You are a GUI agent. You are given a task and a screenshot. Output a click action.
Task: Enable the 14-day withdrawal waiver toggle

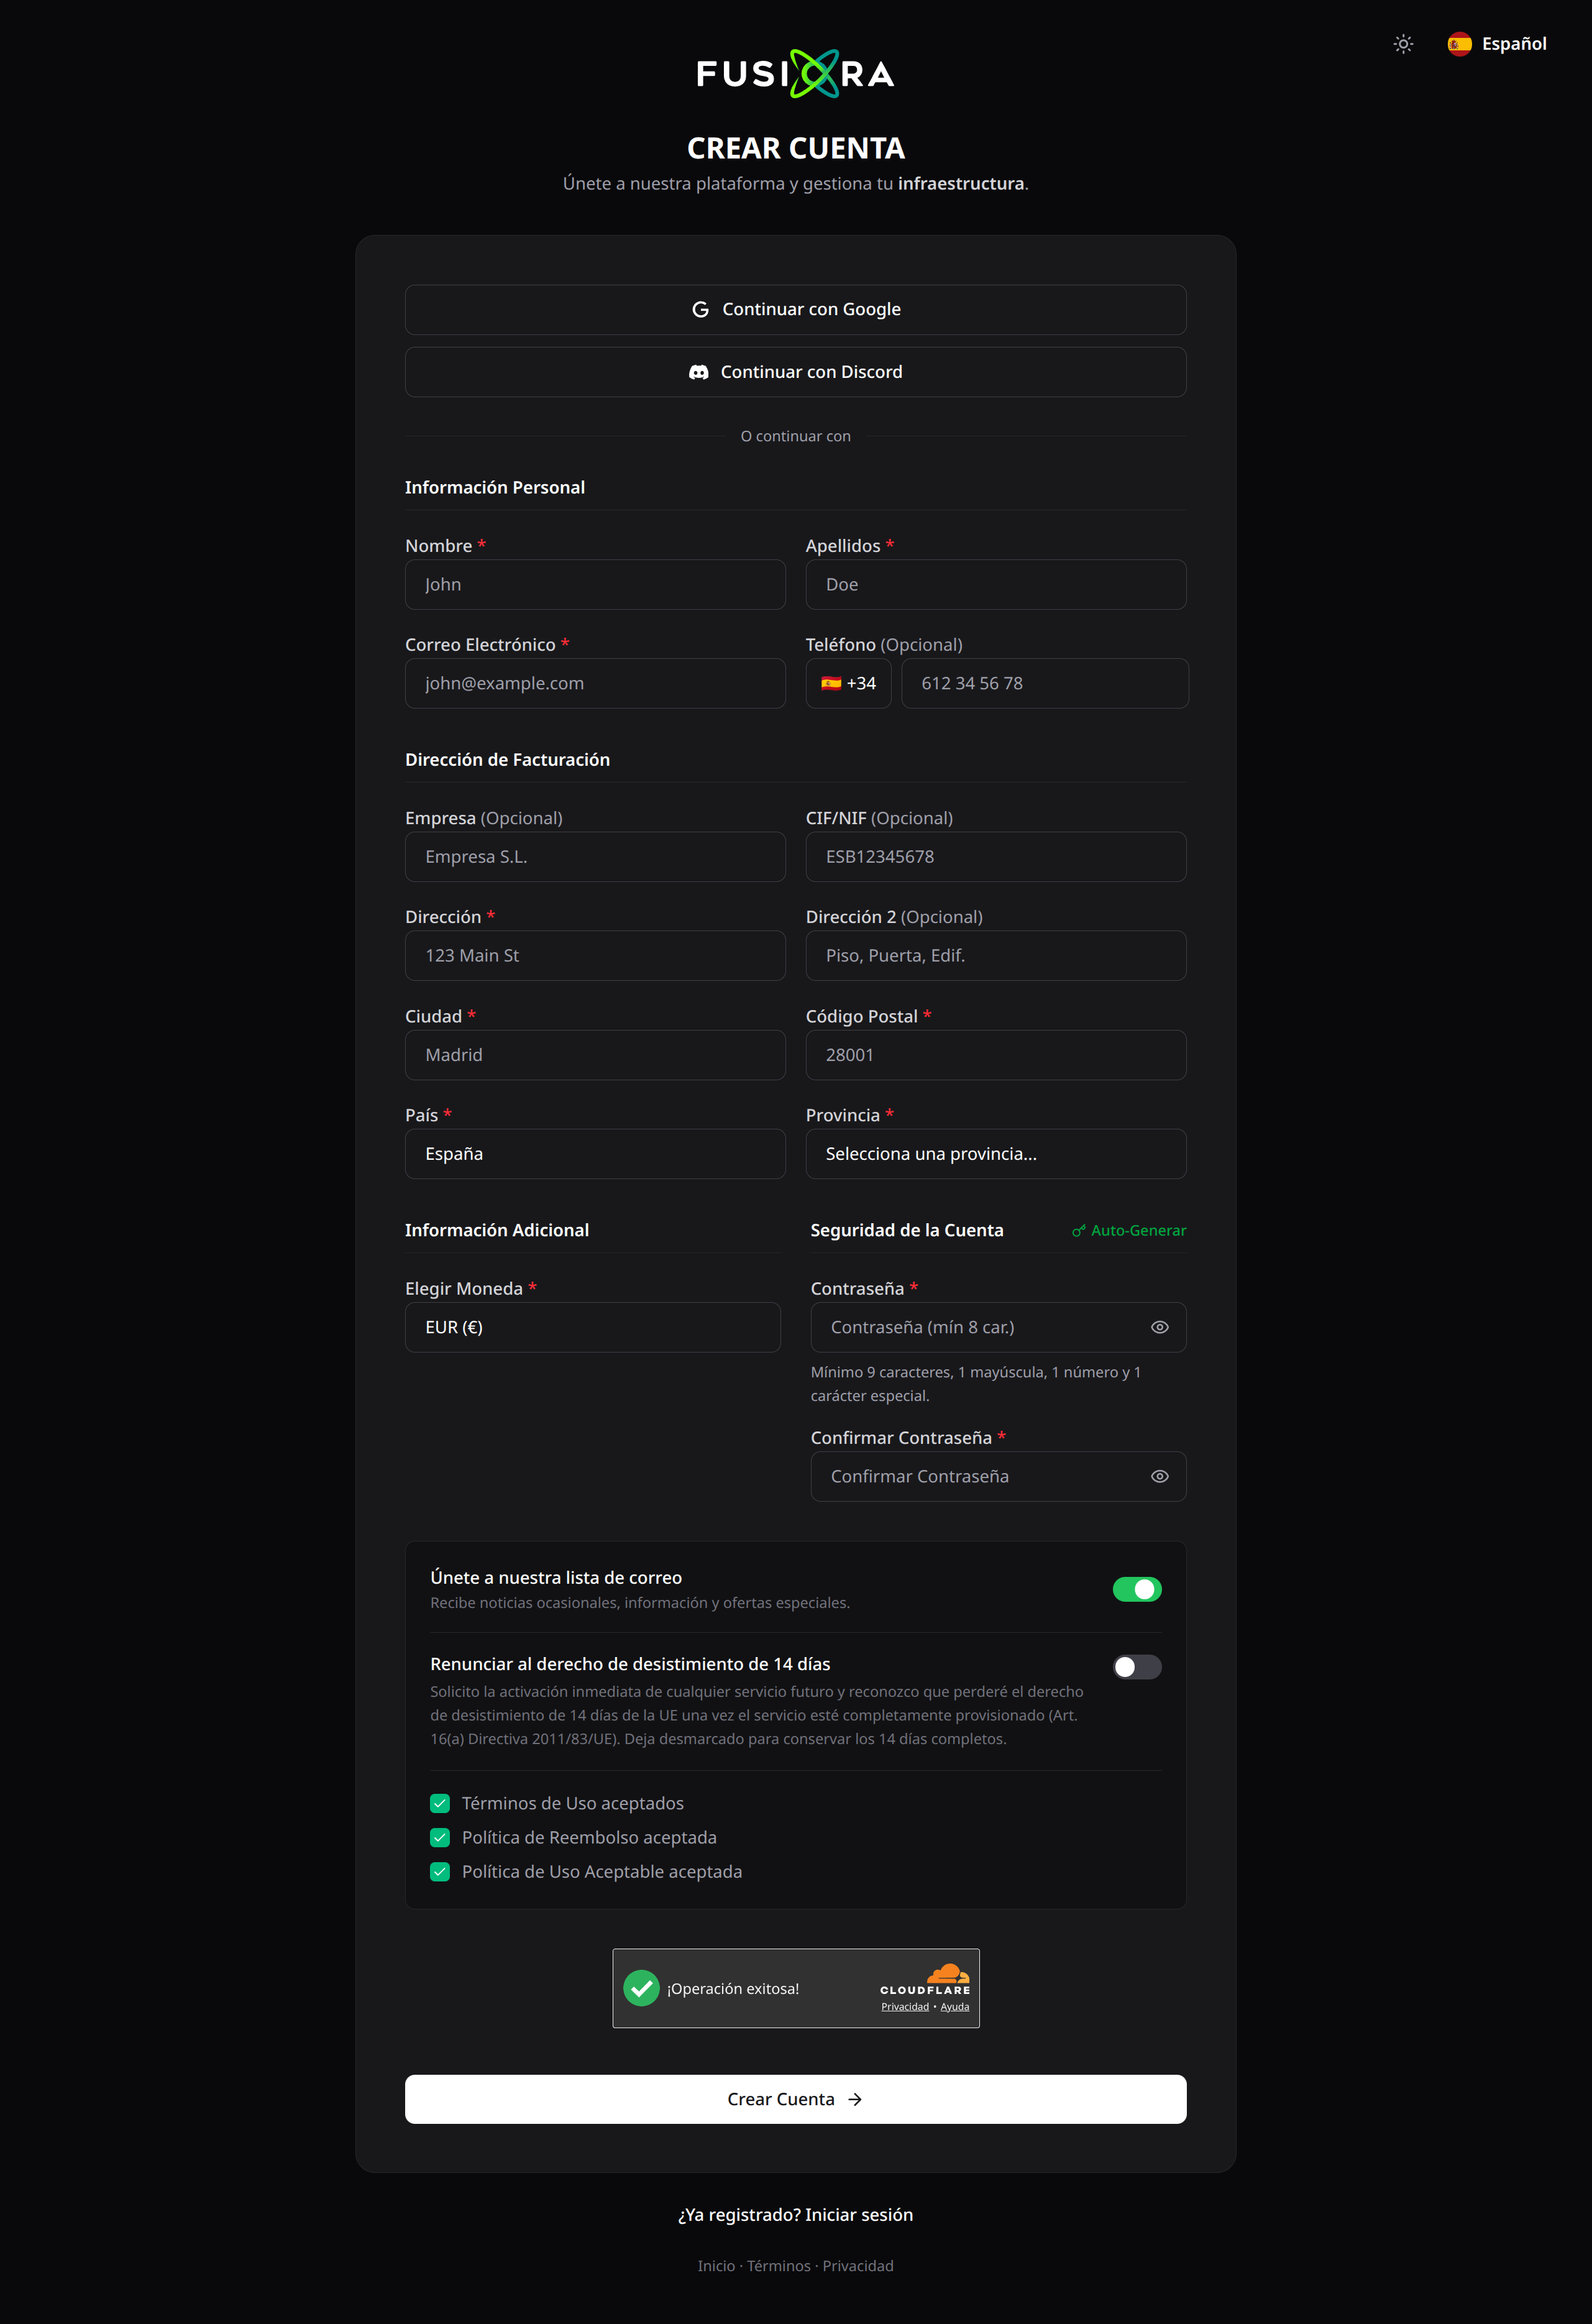click(x=1137, y=1667)
